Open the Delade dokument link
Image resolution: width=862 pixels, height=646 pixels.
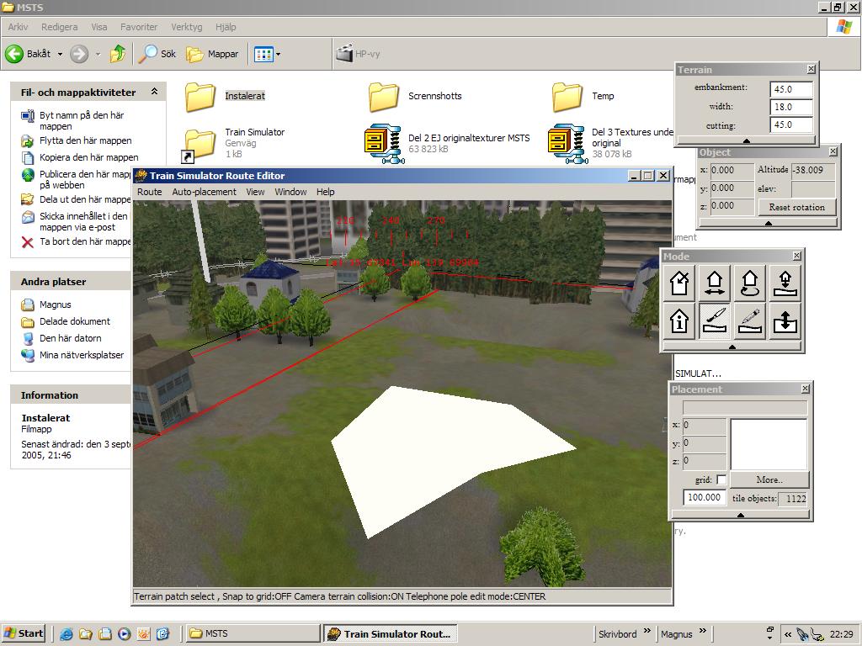(x=74, y=321)
